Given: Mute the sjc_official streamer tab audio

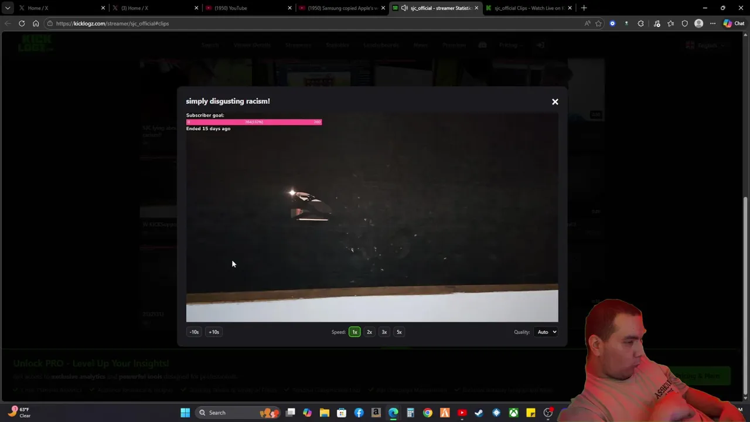Looking at the screenshot, I should tap(404, 8).
